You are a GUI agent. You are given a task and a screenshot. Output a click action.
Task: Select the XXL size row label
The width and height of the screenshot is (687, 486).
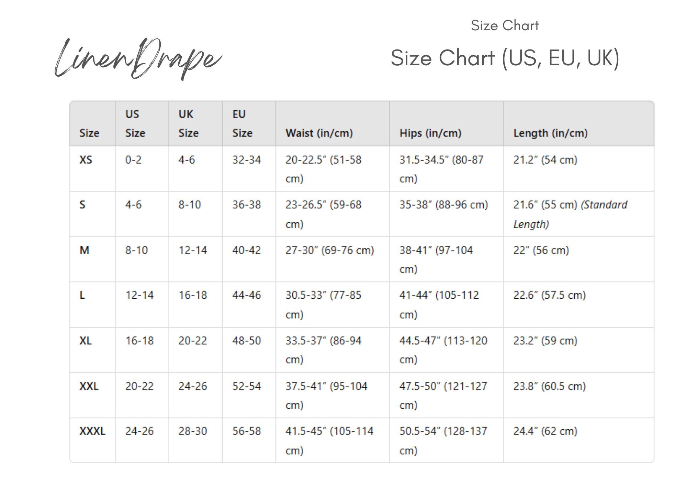(x=89, y=386)
